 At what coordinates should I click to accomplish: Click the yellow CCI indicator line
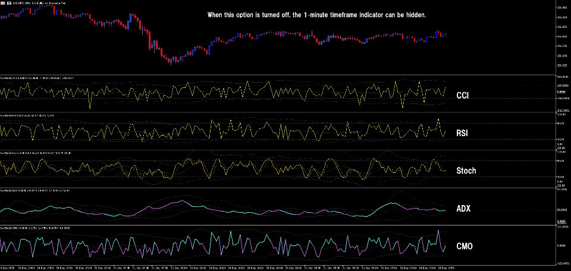pyautogui.click(x=223, y=94)
